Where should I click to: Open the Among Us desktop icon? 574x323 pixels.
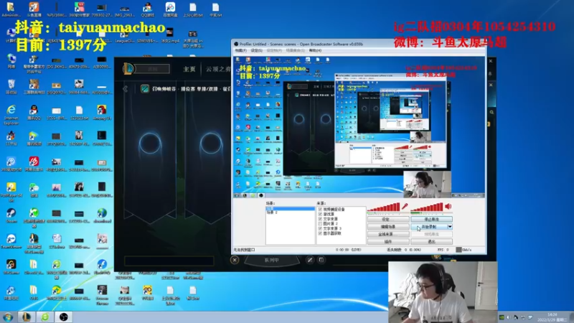point(102,113)
